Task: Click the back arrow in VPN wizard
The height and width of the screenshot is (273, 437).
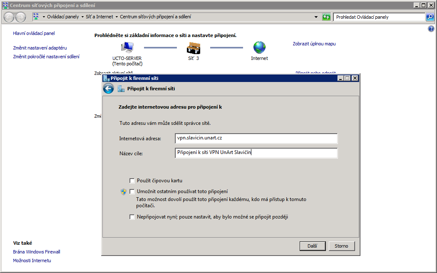Action: click(108, 88)
